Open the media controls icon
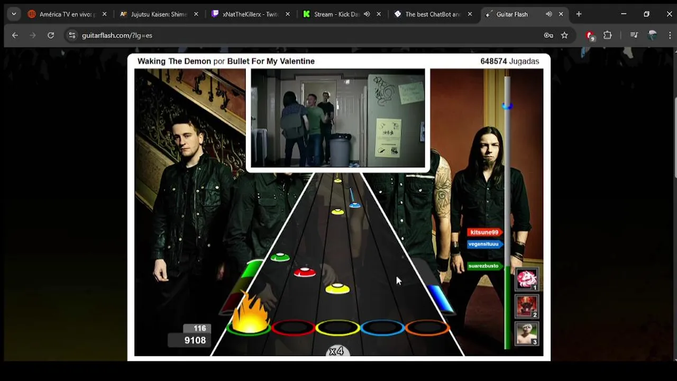This screenshot has width=677, height=381. pos(634,35)
